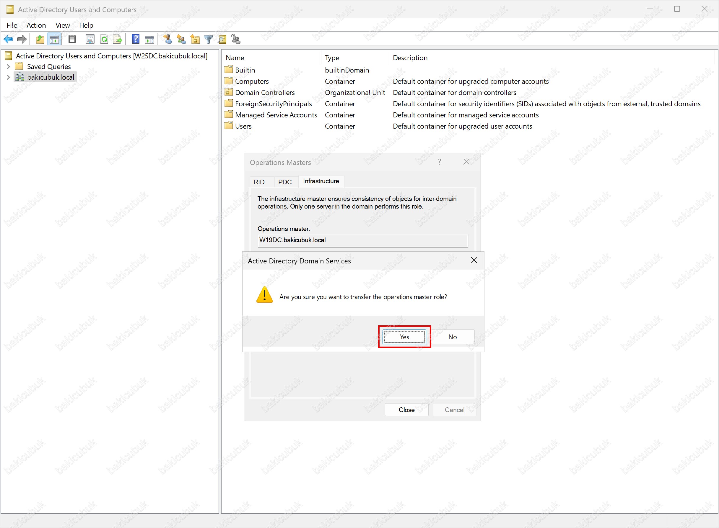Select bakicubuk.local label in the tree
719x528 pixels.
coord(51,77)
